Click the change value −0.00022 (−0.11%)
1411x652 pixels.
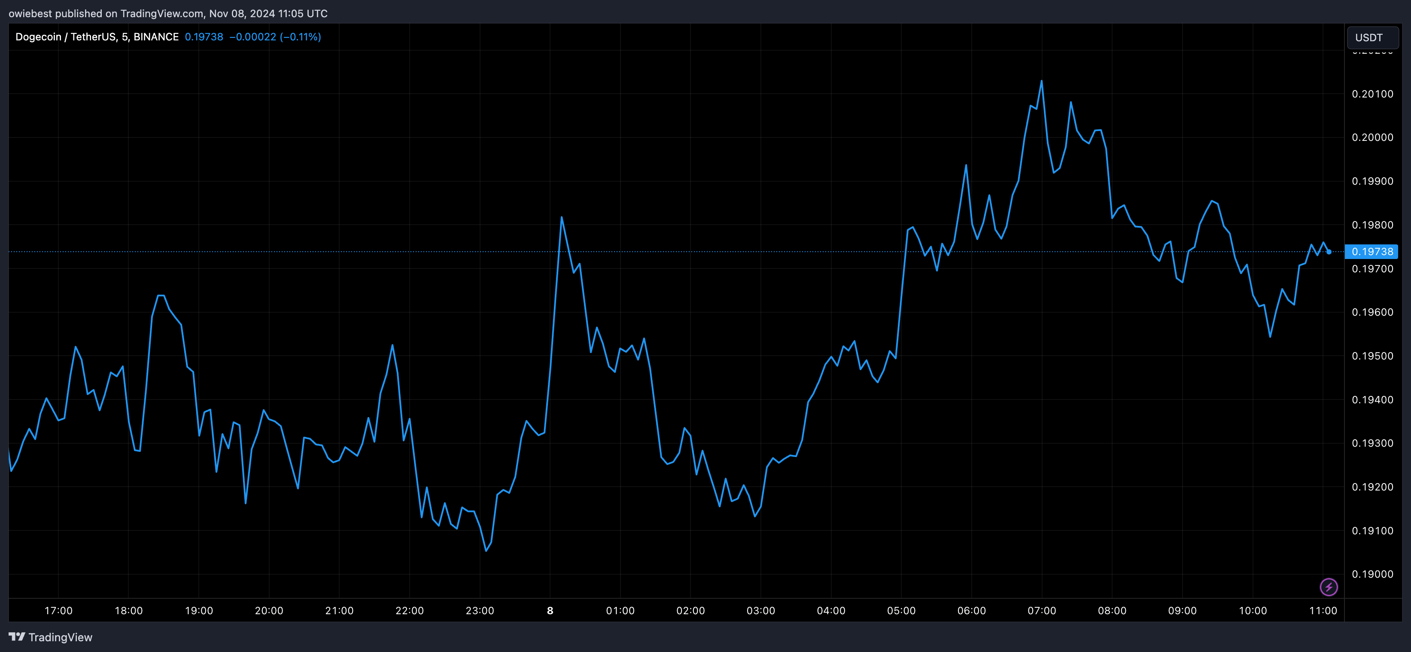point(275,37)
